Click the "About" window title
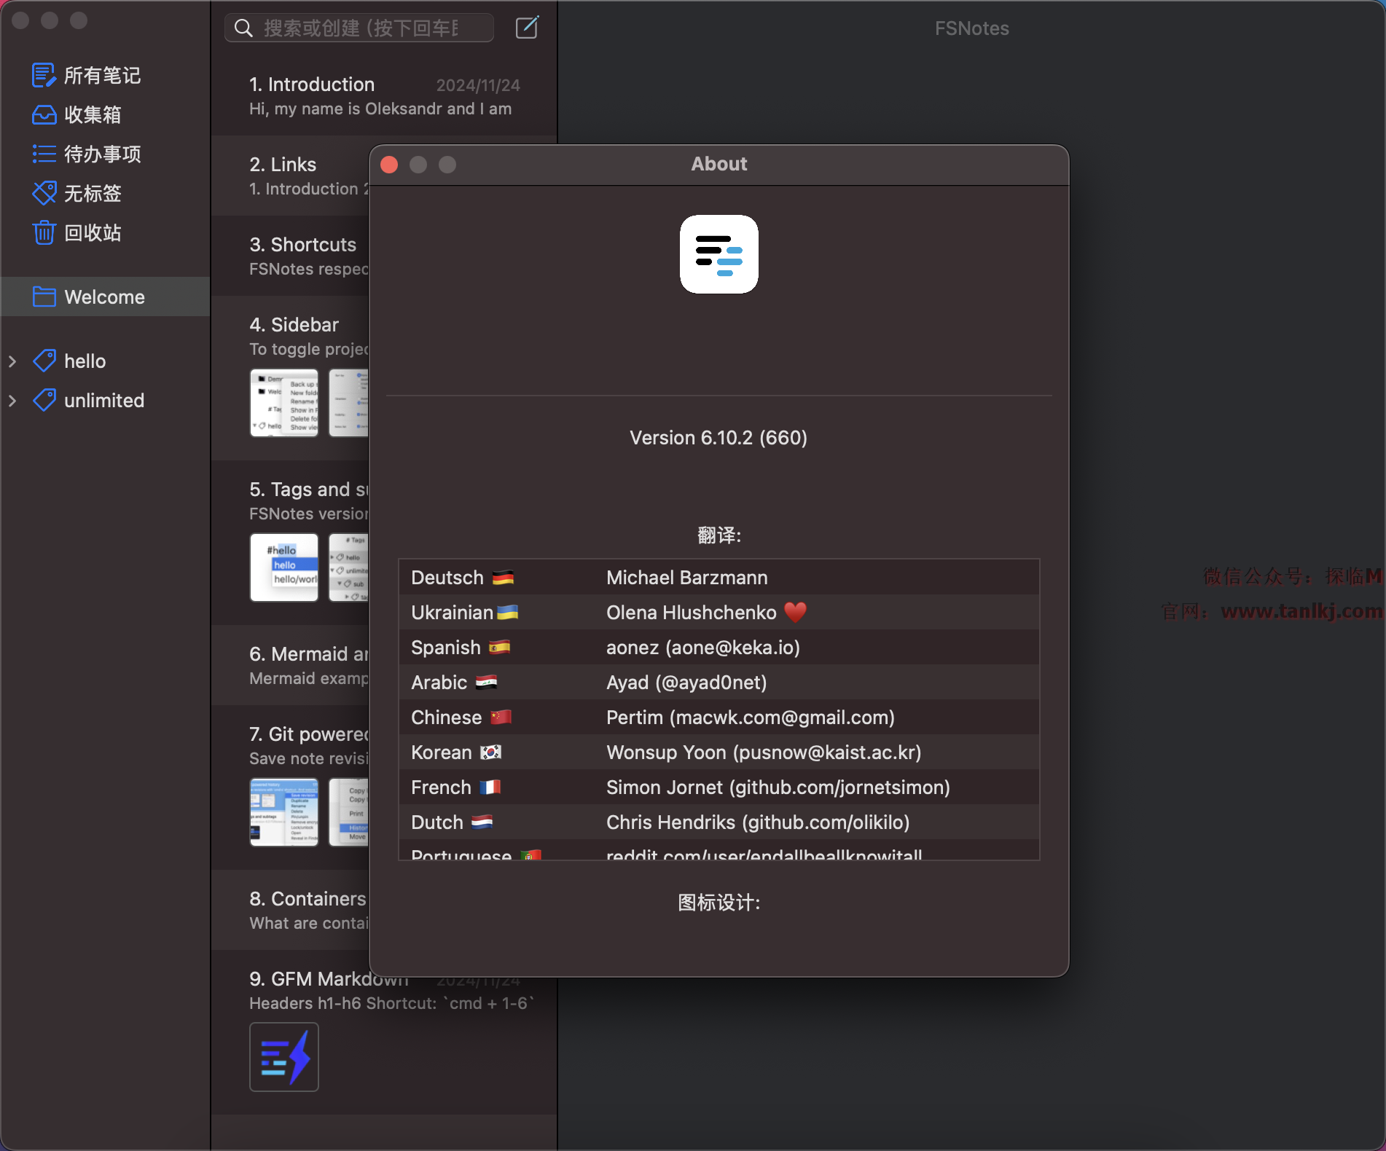The height and width of the screenshot is (1151, 1386). point(719,164)
